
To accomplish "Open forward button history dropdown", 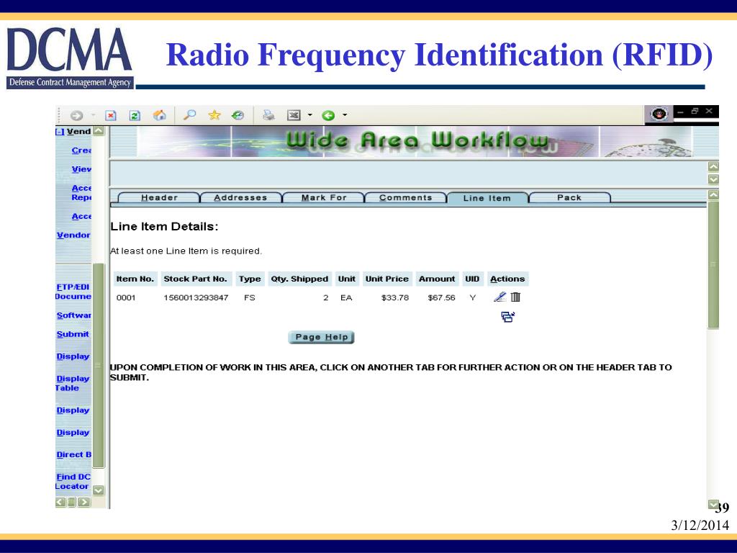I will pyautogui.click(x=93, y=114).
